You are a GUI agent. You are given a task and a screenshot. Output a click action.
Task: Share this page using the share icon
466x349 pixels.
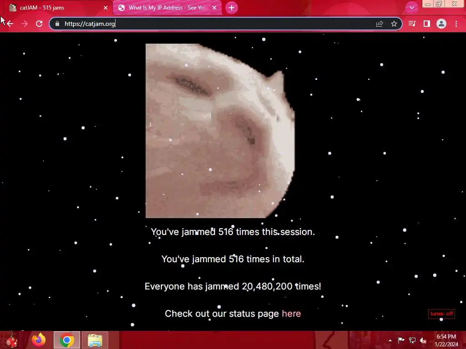(x=380, y=24)
